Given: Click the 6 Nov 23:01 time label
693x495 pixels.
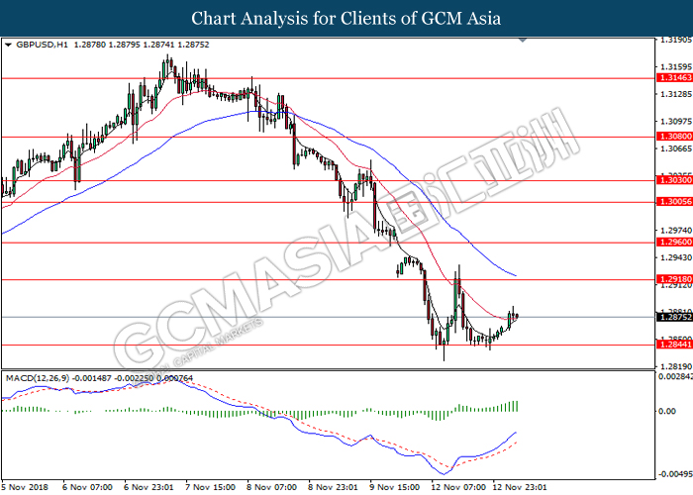Looking at the screenshot, I should click(148, 487).
